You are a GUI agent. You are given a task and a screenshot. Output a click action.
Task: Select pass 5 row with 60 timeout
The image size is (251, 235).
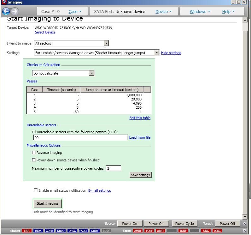point(89,112)
